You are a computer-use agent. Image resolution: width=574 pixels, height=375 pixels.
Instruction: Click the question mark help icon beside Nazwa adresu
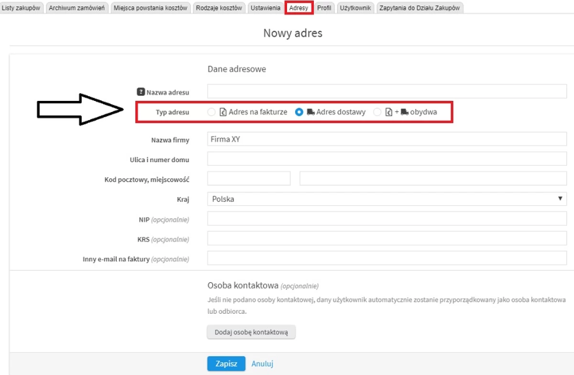[141, 92]
